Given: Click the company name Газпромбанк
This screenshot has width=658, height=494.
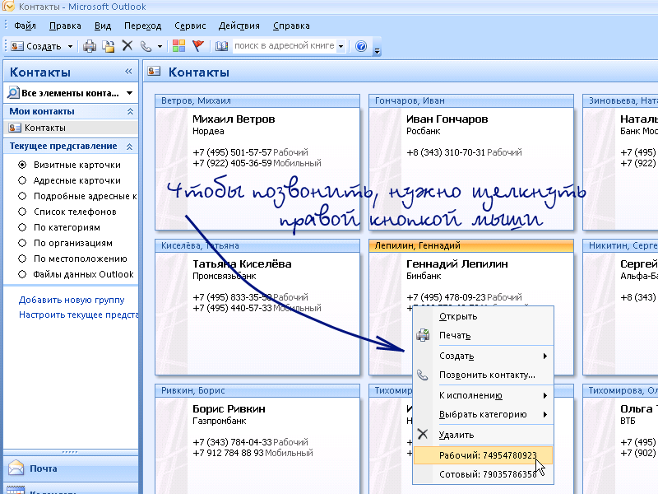Looking at the screenshot, I should coord(220,421).
